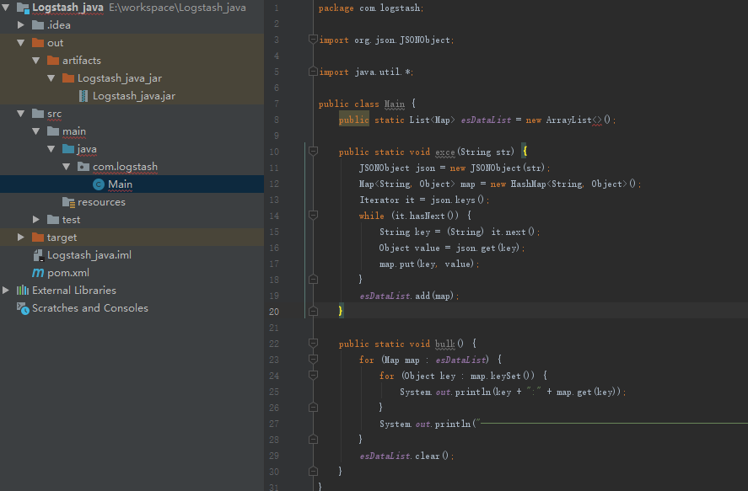
Task: Toggle fold marker at line 5 import
Action: [x=313, y=72]
